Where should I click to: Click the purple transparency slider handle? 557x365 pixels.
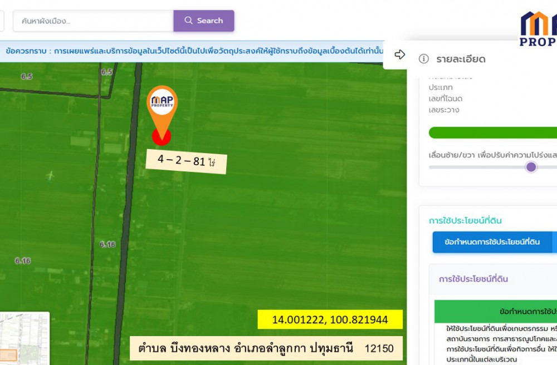531,167
